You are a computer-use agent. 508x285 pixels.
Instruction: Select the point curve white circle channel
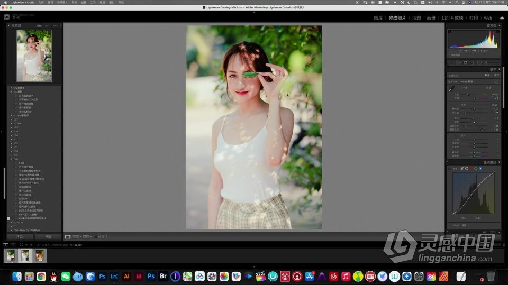click(x=467, y=168)
